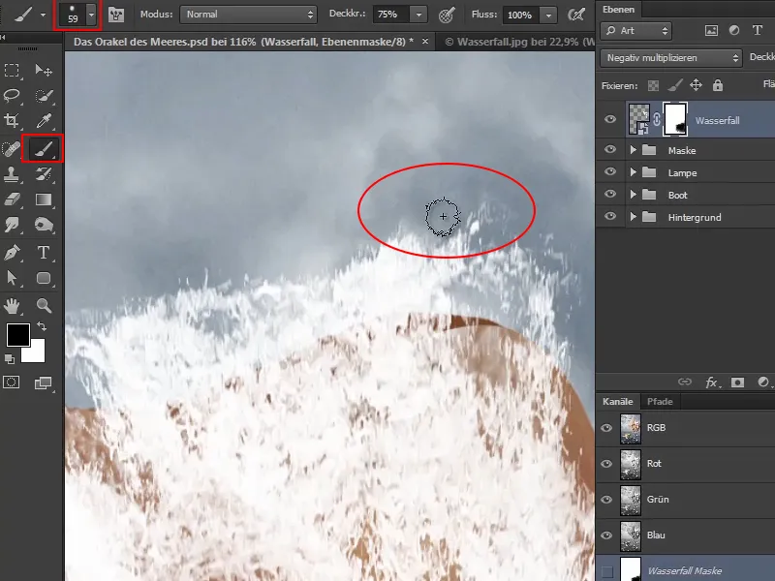Hide the Lampe group
This screenshot has height=581, width=775.
[610, 171]
